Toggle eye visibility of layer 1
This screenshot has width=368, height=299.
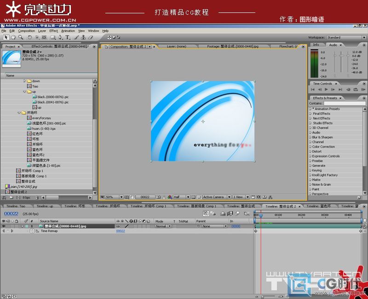4,226
